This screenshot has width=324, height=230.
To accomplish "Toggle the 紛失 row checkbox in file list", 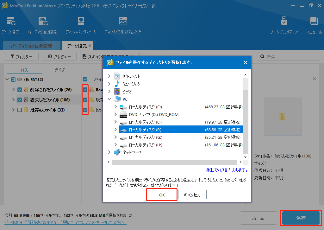I will [x=85, y=110].
